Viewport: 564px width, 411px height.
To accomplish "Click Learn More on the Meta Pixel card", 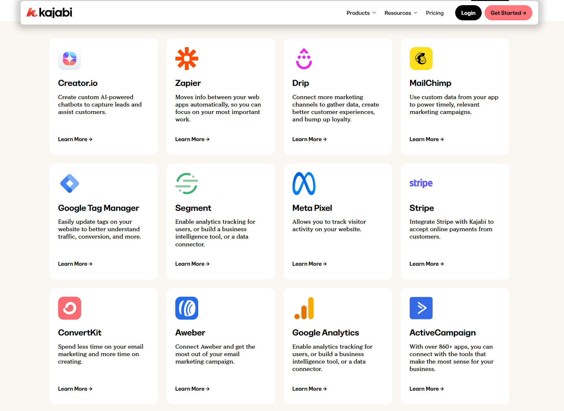I will (310, 264).
